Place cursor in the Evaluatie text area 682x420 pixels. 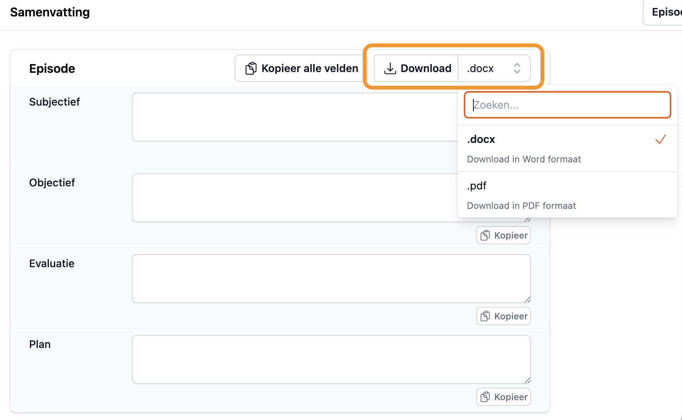pyautogui.click(x=331, y=279)
